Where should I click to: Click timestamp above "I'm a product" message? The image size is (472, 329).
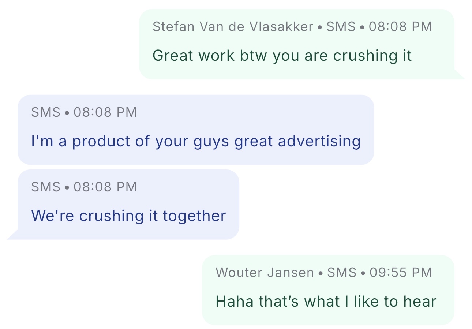tap(105, 112)
